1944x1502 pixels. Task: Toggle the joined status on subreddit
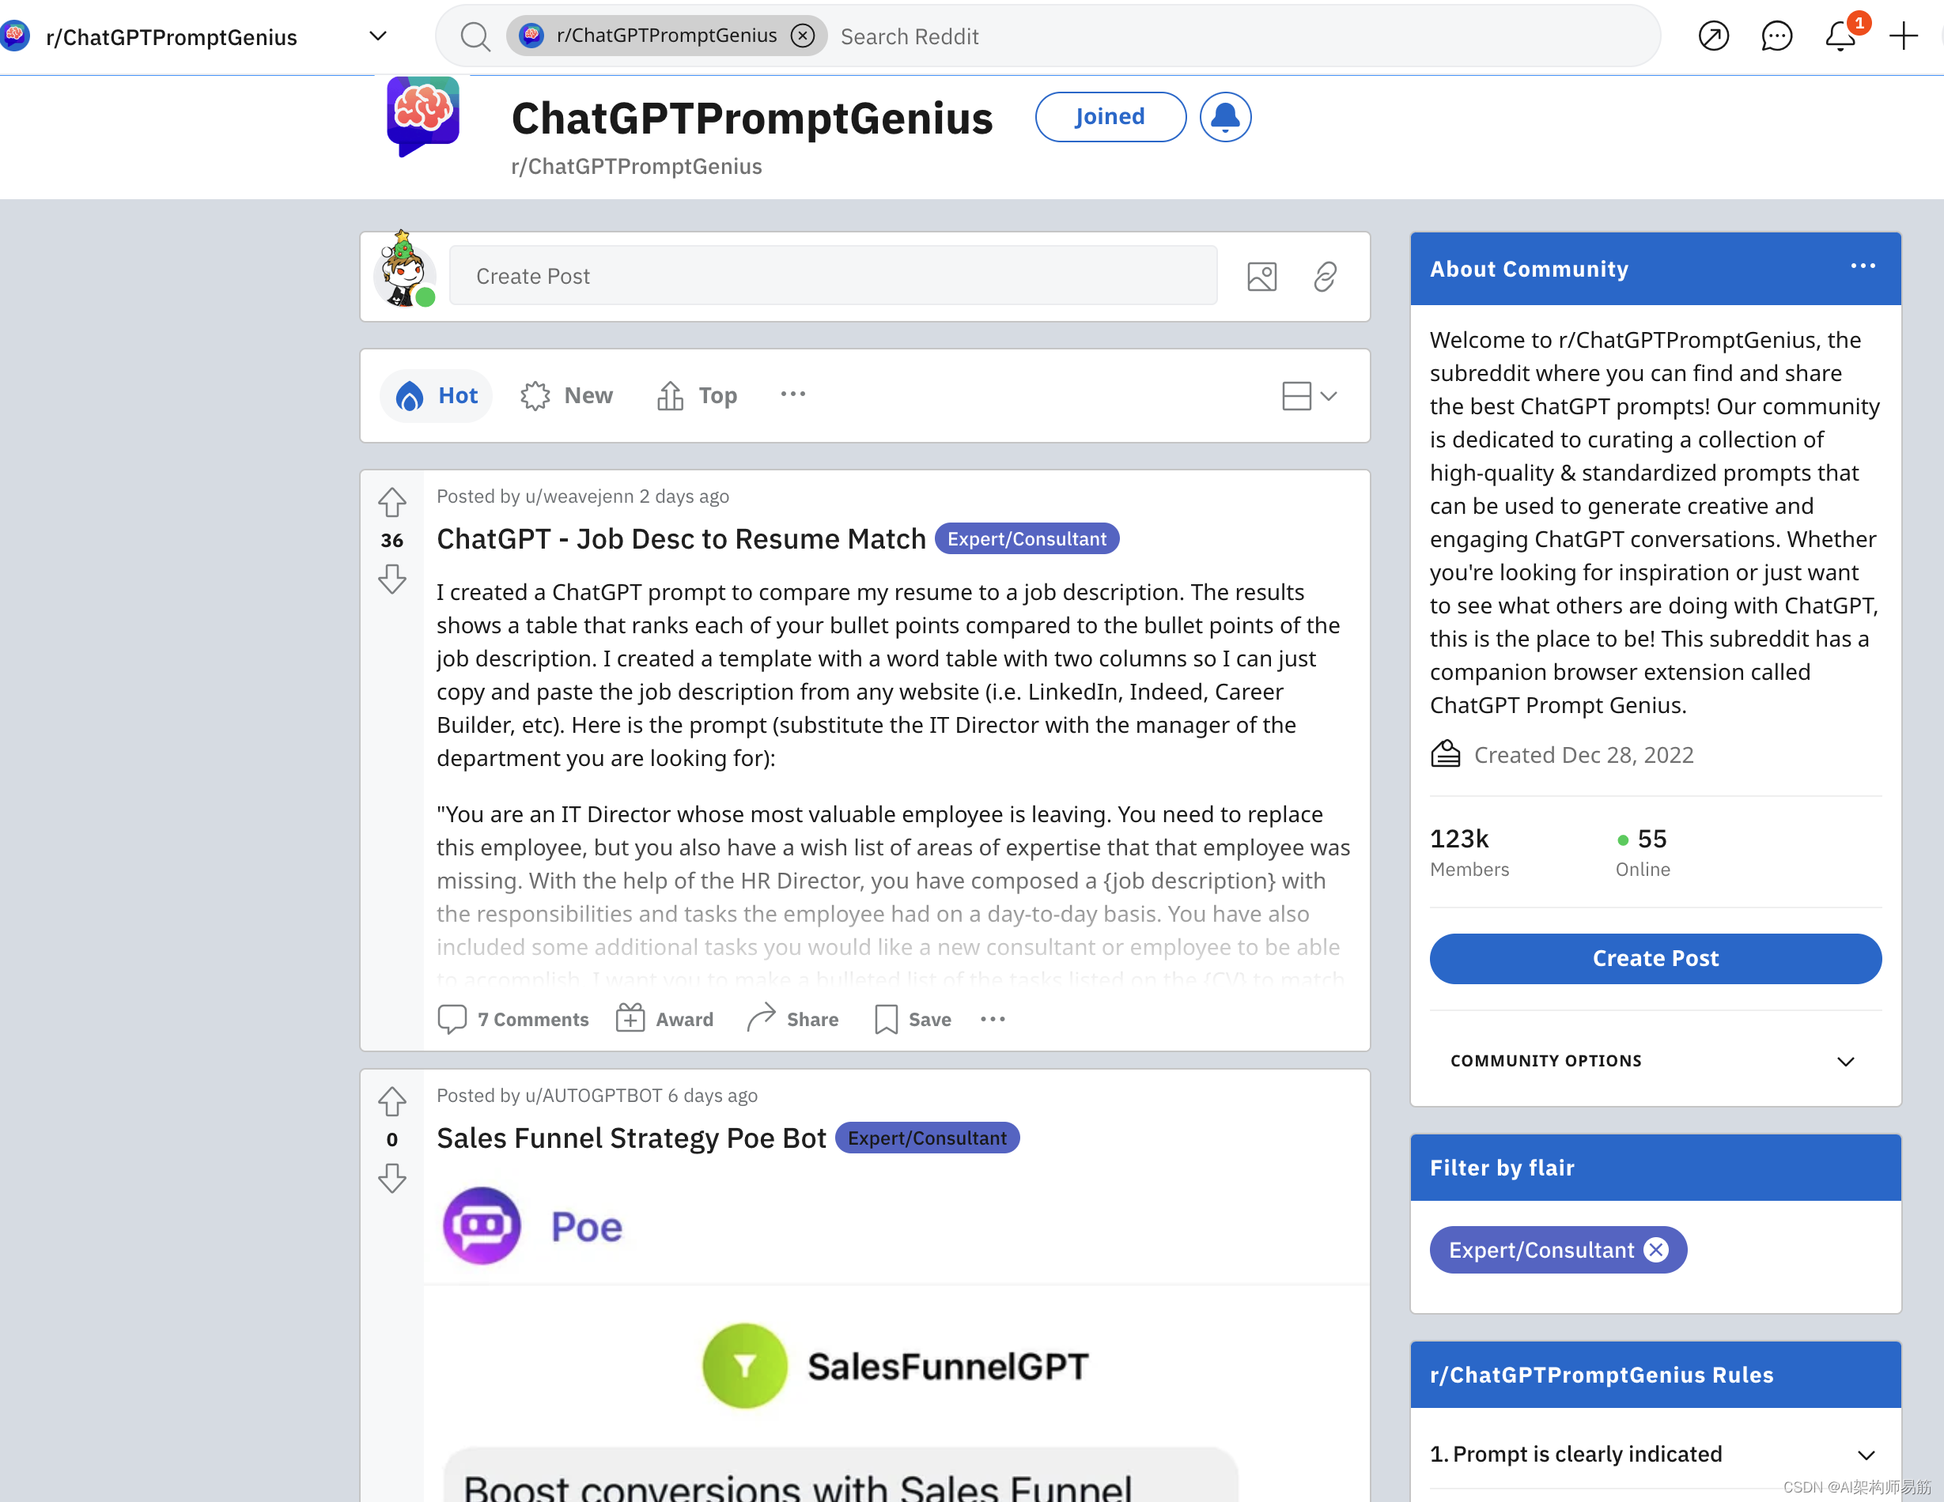1110,115
